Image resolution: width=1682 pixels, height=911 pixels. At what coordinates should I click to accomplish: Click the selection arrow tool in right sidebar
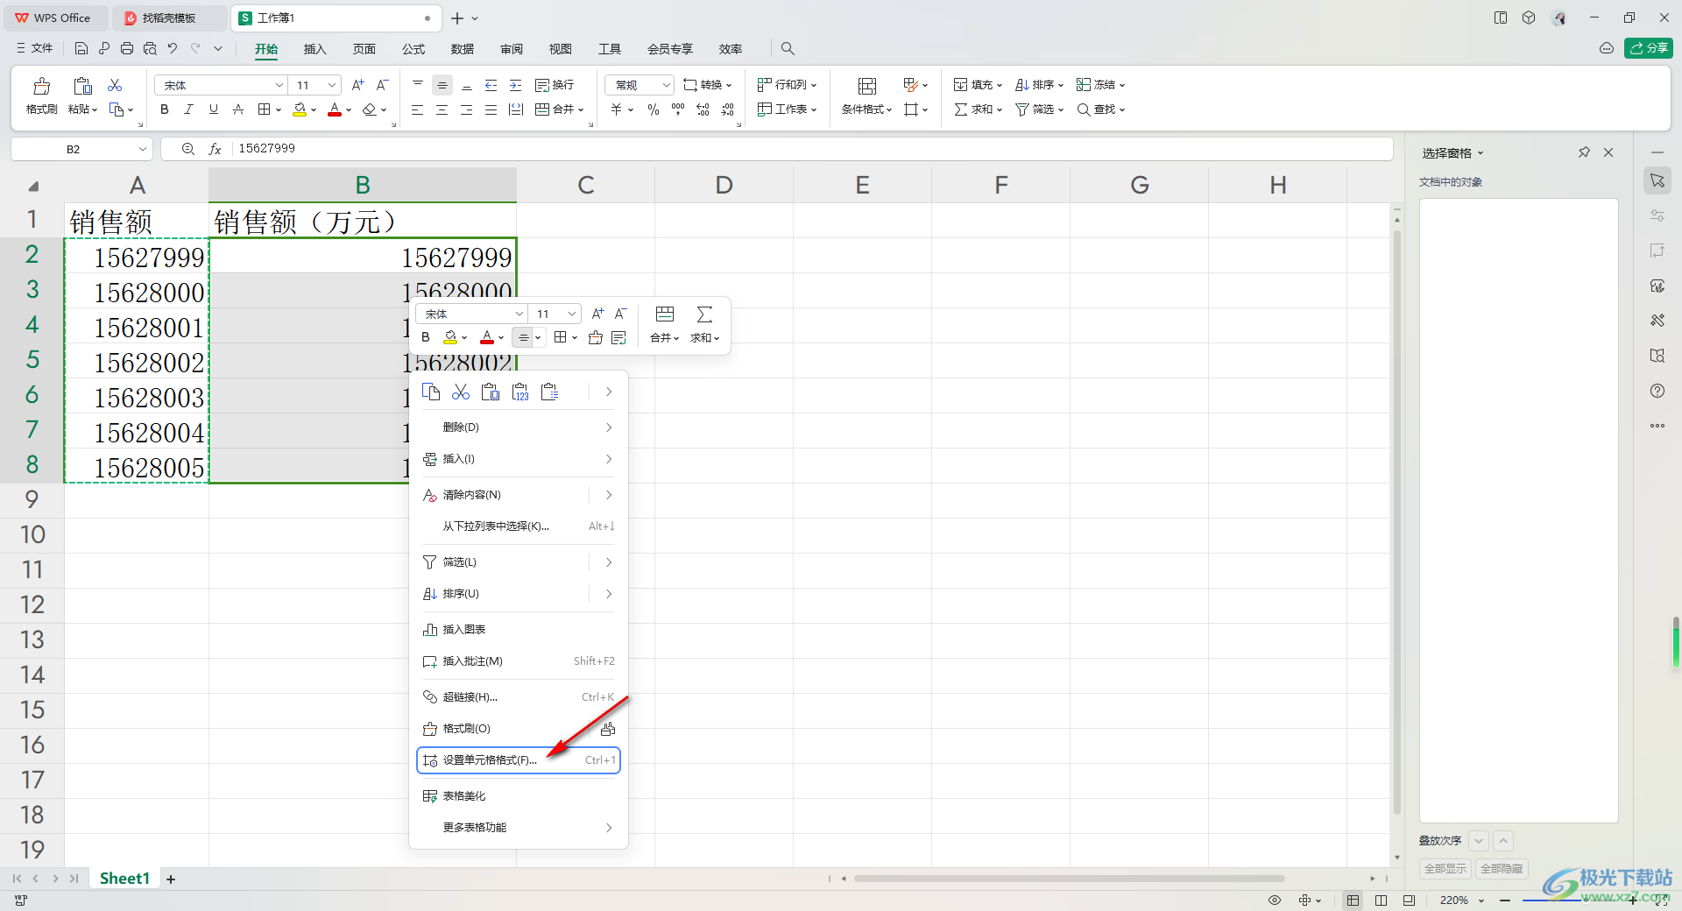(1657, 180)
